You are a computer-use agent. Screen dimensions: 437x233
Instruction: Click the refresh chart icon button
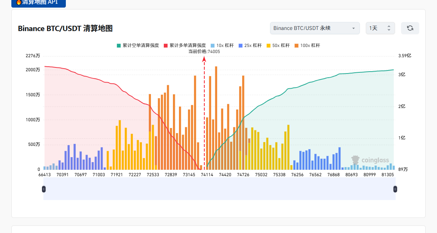(410, 28)
